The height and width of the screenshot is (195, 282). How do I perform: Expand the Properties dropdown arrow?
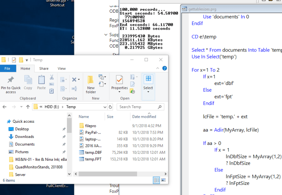click(x=119, y=92)
